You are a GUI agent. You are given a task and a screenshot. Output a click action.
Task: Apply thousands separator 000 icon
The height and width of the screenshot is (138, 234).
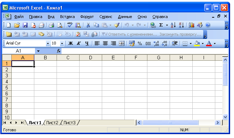pyautogui.click(x=148, y=43)
